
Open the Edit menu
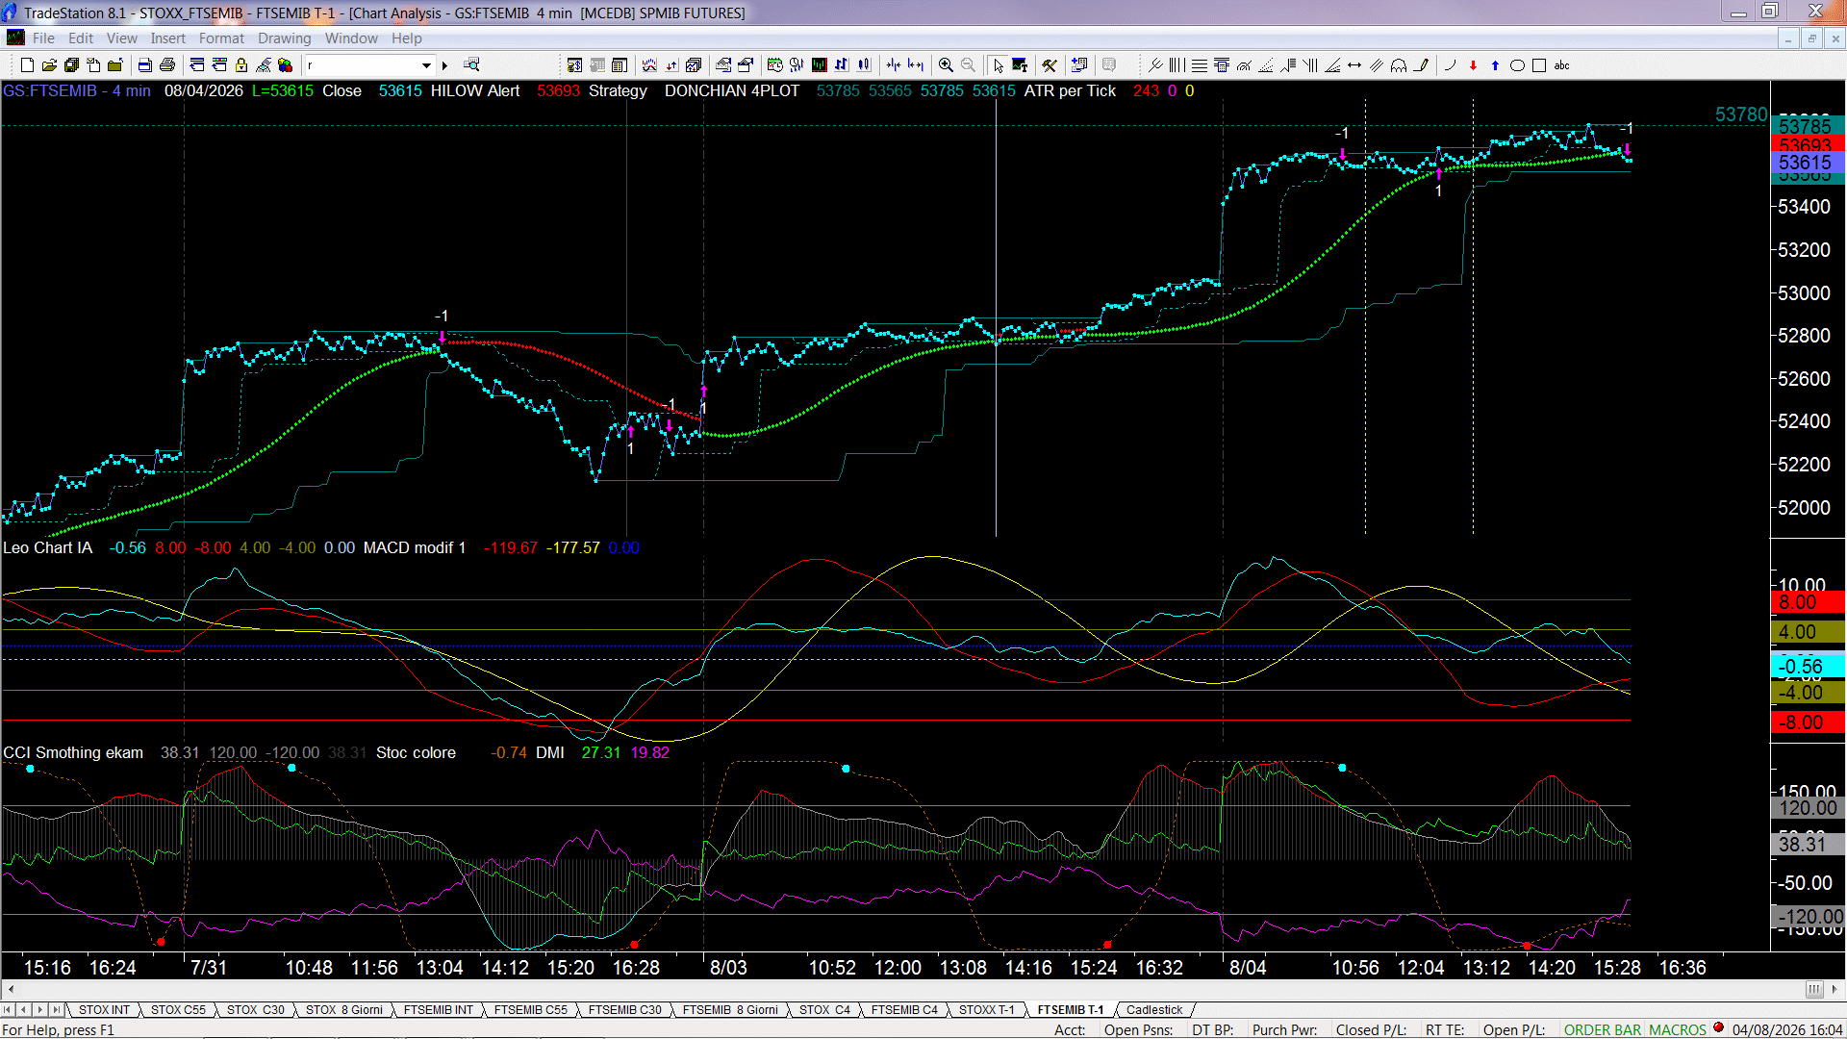[81, 38]
